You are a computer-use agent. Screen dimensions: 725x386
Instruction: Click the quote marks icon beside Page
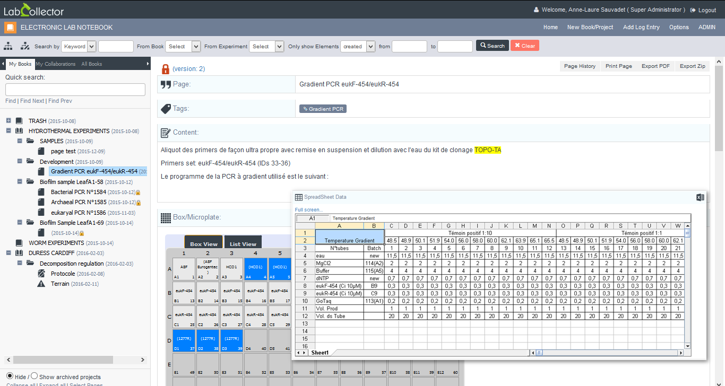pyautogui.click(x=166, y=84)
